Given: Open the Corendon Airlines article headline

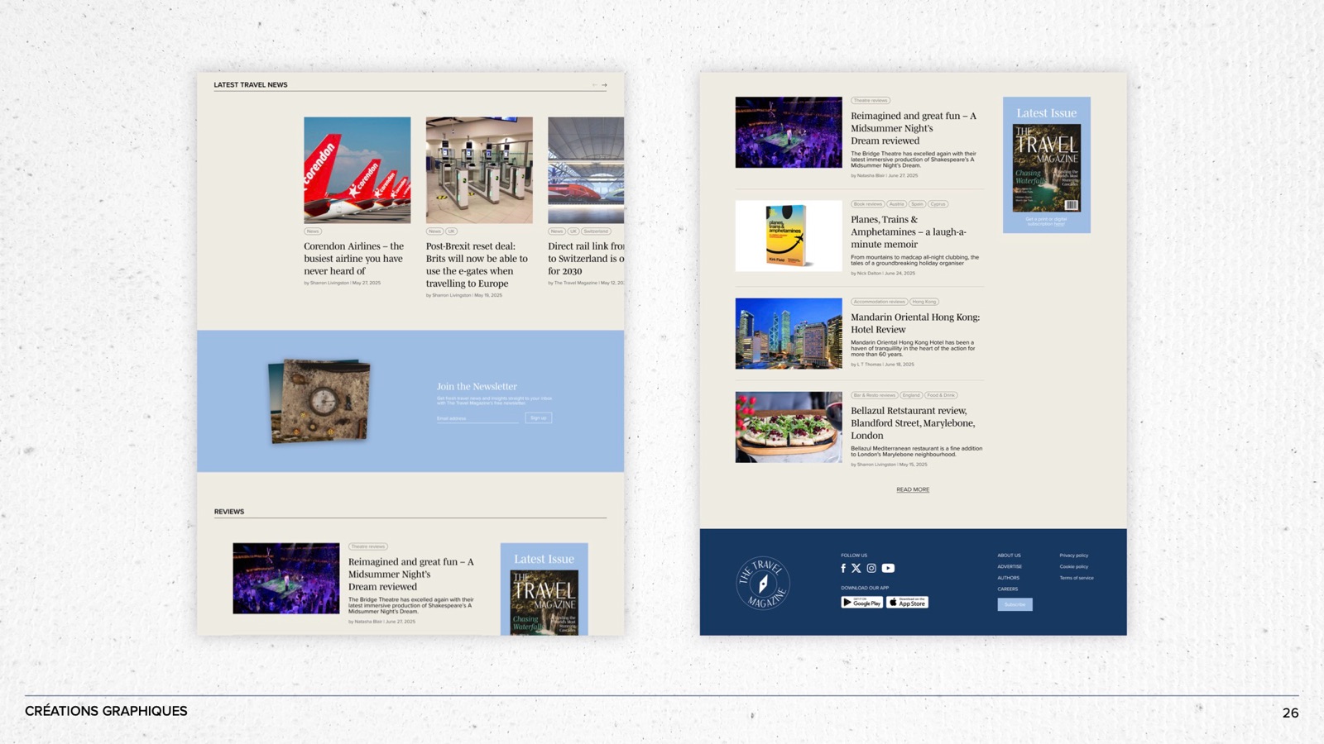Looking at the screenshot, I should [353, 258].
